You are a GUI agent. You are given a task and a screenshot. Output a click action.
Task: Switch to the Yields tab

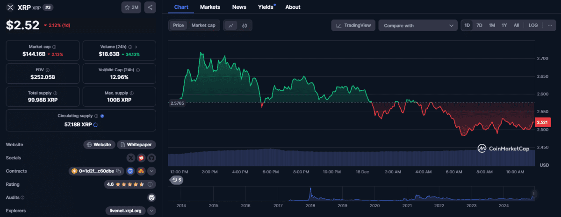point(266,7)
